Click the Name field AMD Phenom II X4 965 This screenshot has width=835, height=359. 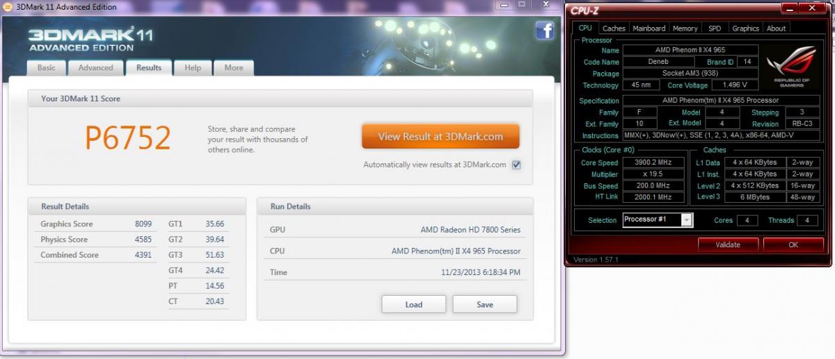pos(690,50)
